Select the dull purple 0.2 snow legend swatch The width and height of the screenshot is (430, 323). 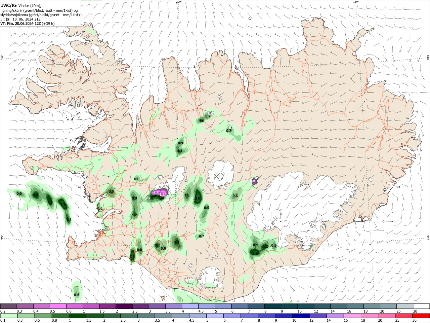9,306
